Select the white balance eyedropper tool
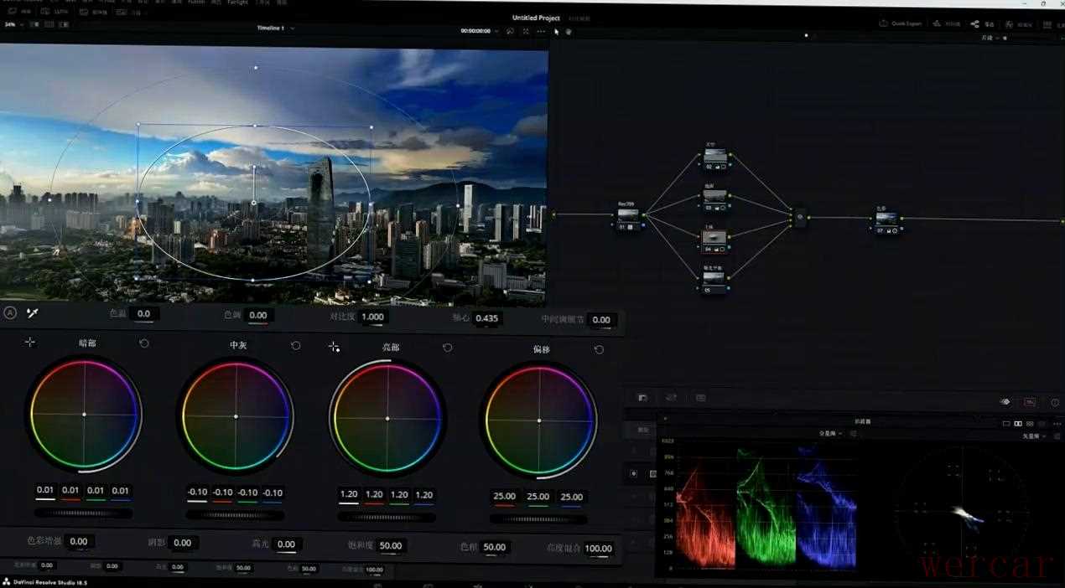 [x=33, y=312]
